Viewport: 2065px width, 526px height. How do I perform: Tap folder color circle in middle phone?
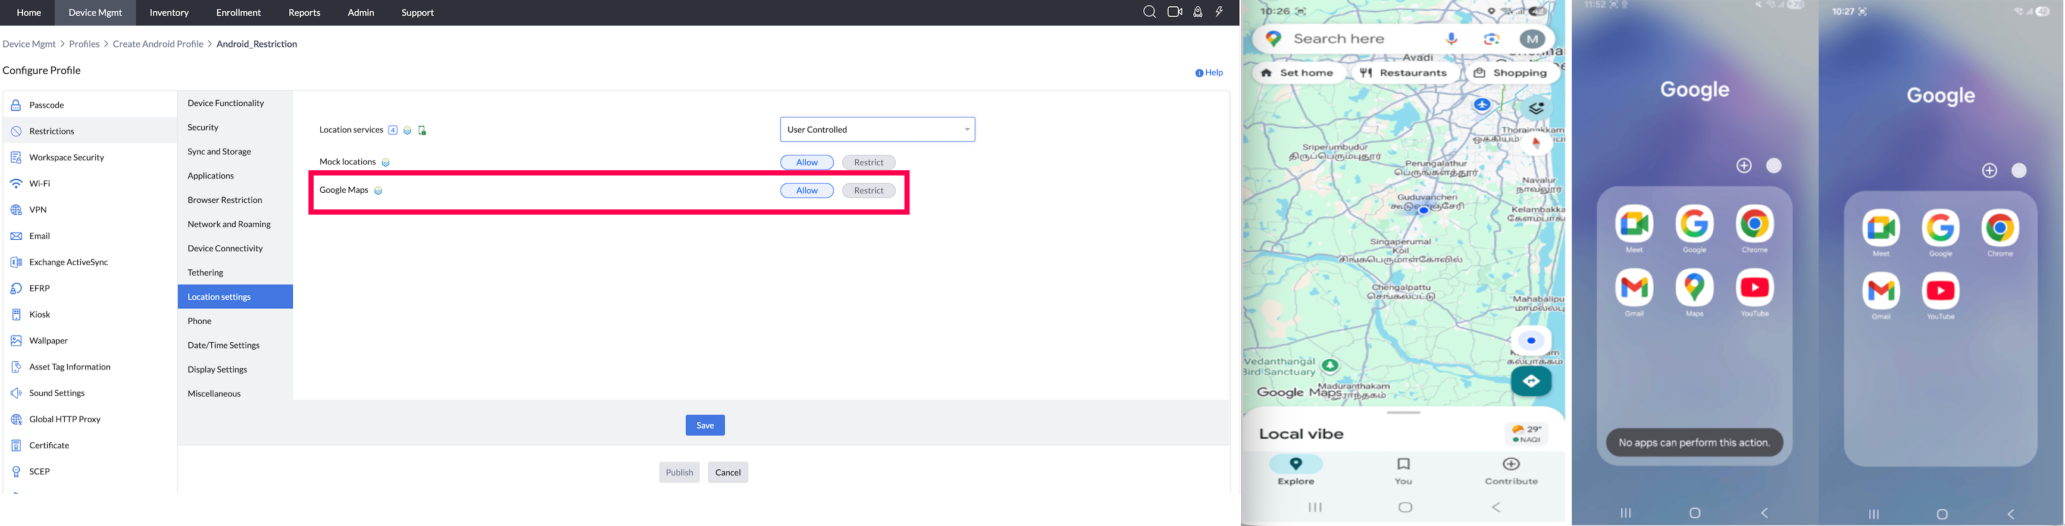coord(1774,166)
